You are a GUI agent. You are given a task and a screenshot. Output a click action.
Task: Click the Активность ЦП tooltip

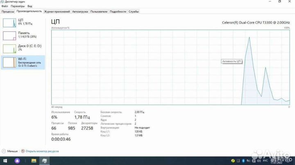[231, 62]
